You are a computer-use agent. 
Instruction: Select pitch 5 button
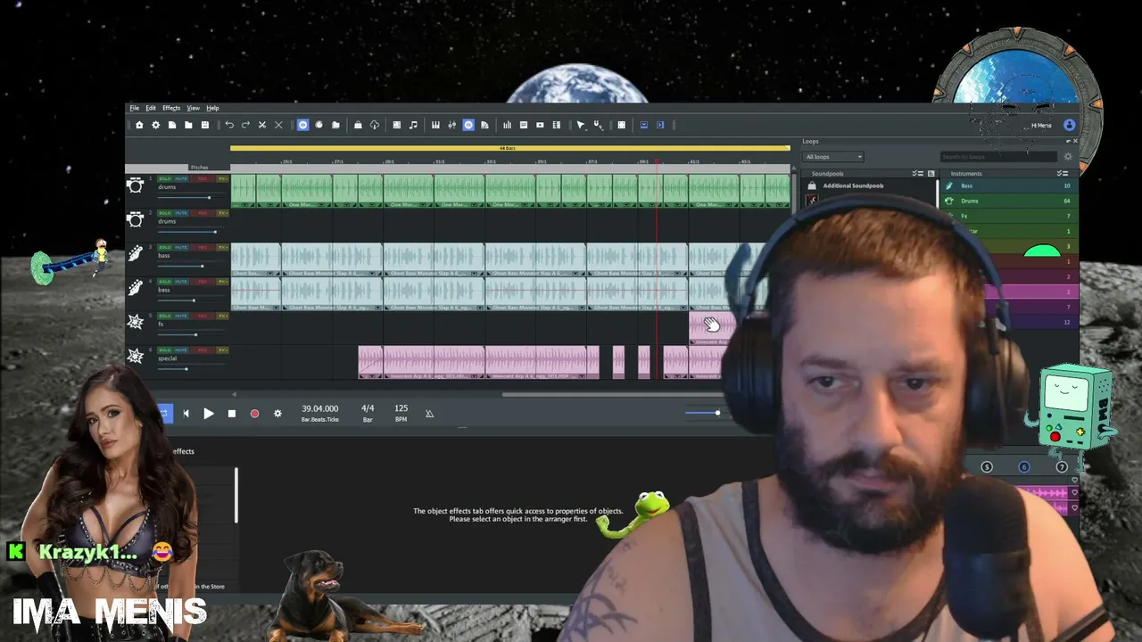(x=987, y=467)
